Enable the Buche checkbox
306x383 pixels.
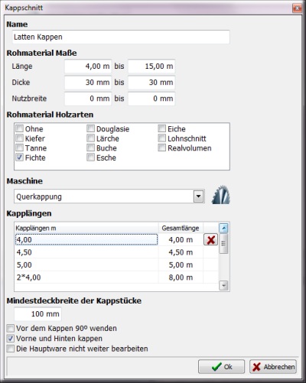[90, 148]
